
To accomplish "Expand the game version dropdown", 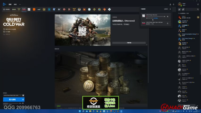I will (12, 95).
